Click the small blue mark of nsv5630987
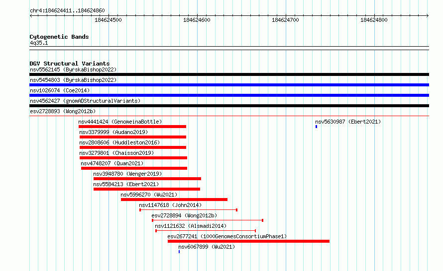 click(x=317, y=127)
